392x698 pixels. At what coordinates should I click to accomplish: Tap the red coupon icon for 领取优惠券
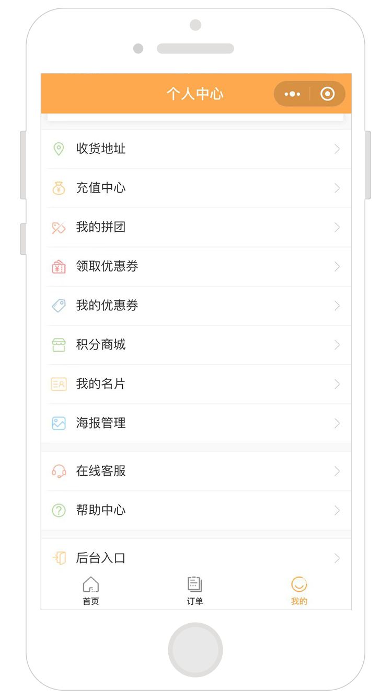point(59,267)
